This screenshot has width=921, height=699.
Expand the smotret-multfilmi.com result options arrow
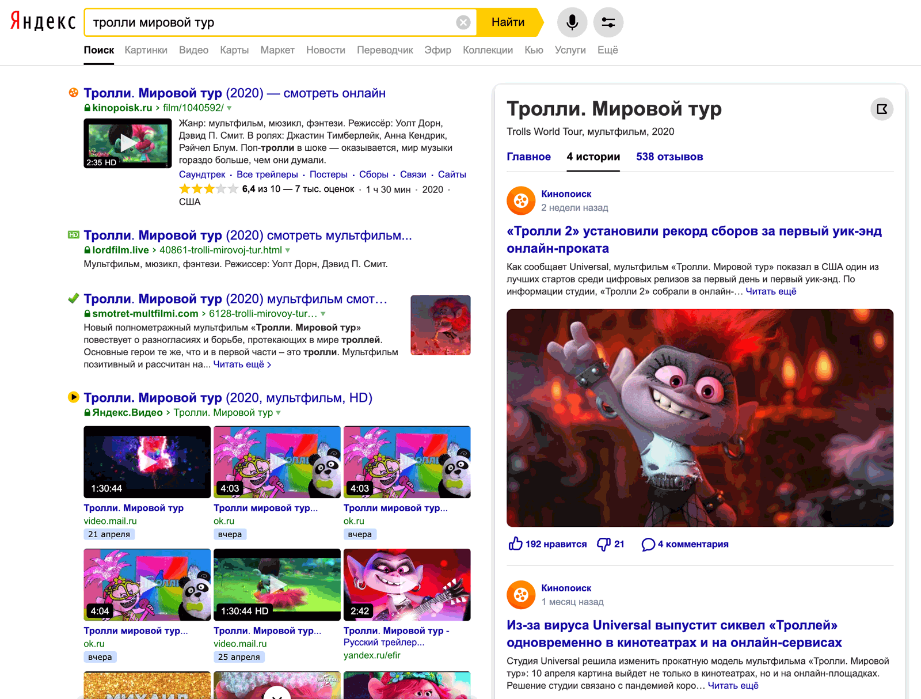323,314
